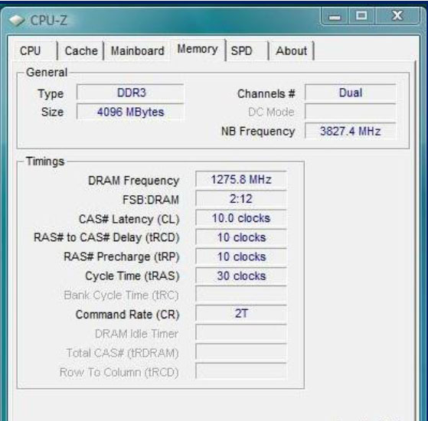Click DRAM Frequency value 1275.8 MHz
Screen dimensions: 428x421
tap(241, 180)
